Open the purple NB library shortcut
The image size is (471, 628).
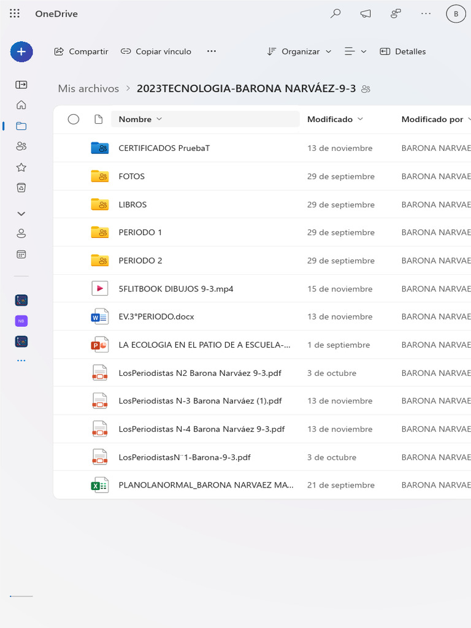click(x=21, y=321)
